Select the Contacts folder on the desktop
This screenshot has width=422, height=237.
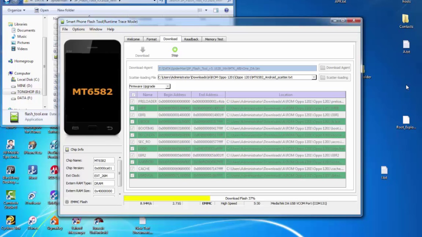pos(406,21)
